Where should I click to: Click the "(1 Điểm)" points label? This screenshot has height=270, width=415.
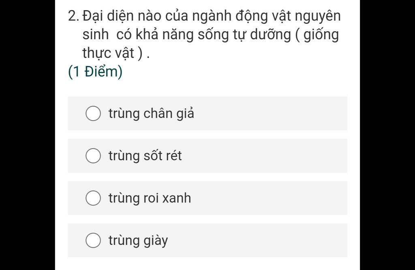[95, 72]
